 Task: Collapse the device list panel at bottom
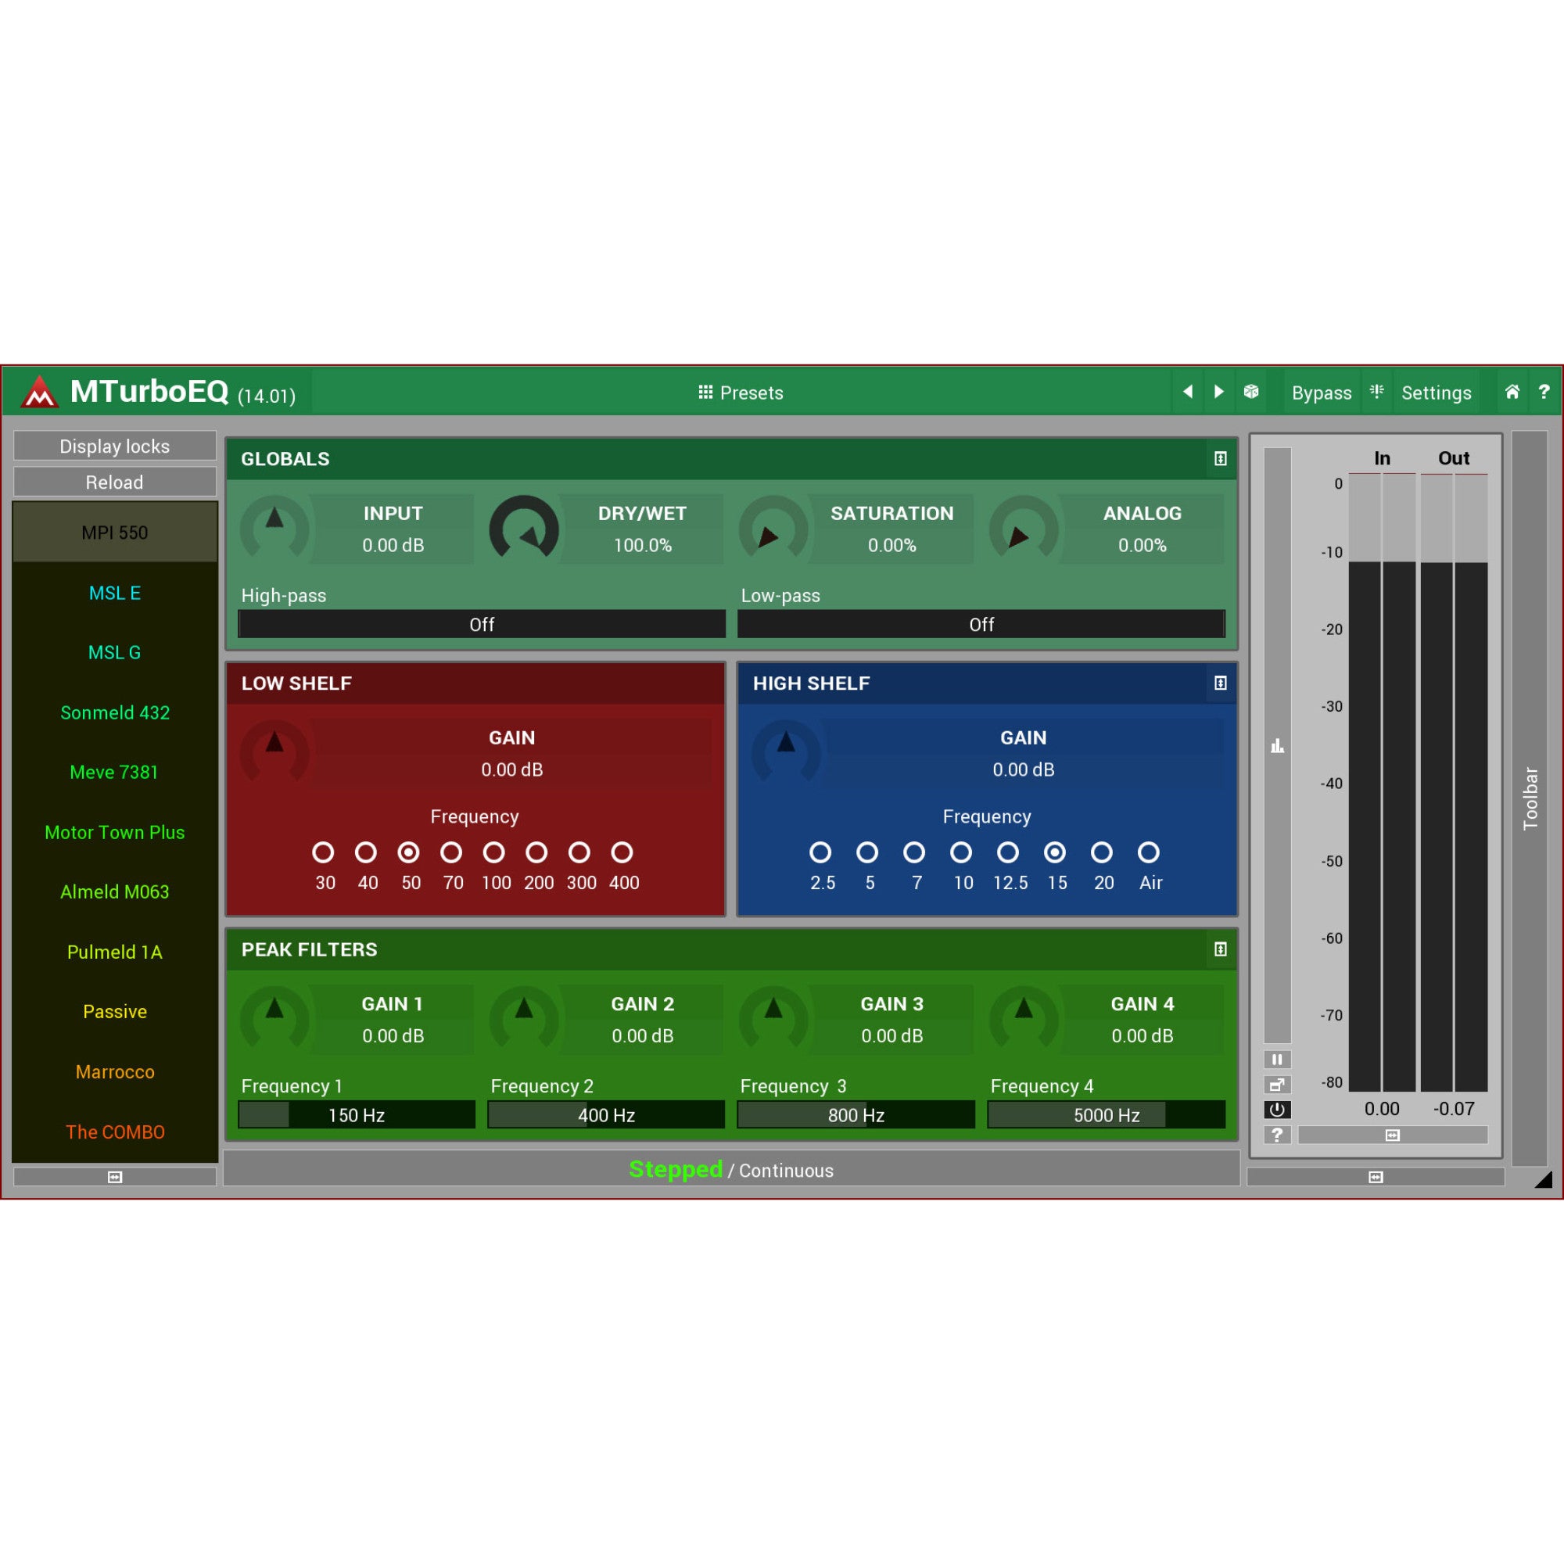115,1176
